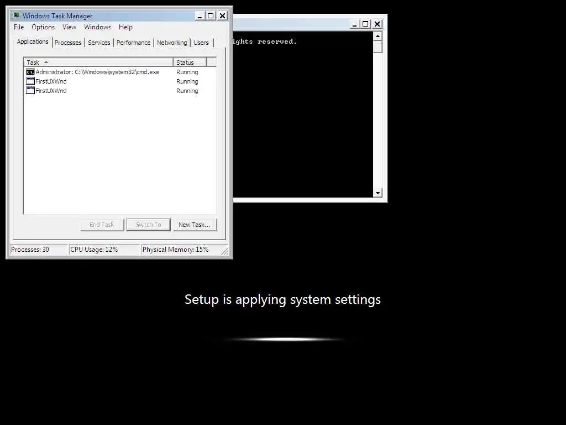The width and height of the screenshot is (566, 425).
Task: Select the first FirstUXWnd task name
Action: [51, 81]
